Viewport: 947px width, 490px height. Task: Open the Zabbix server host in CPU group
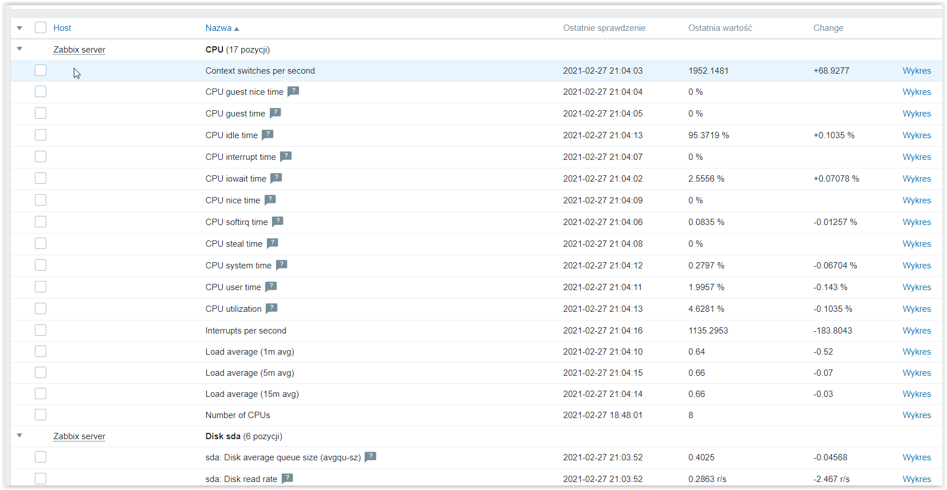[x=79, y=50]
